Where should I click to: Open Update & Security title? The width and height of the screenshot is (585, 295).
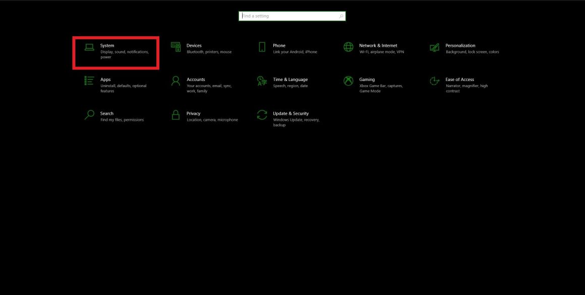[291, 113]
